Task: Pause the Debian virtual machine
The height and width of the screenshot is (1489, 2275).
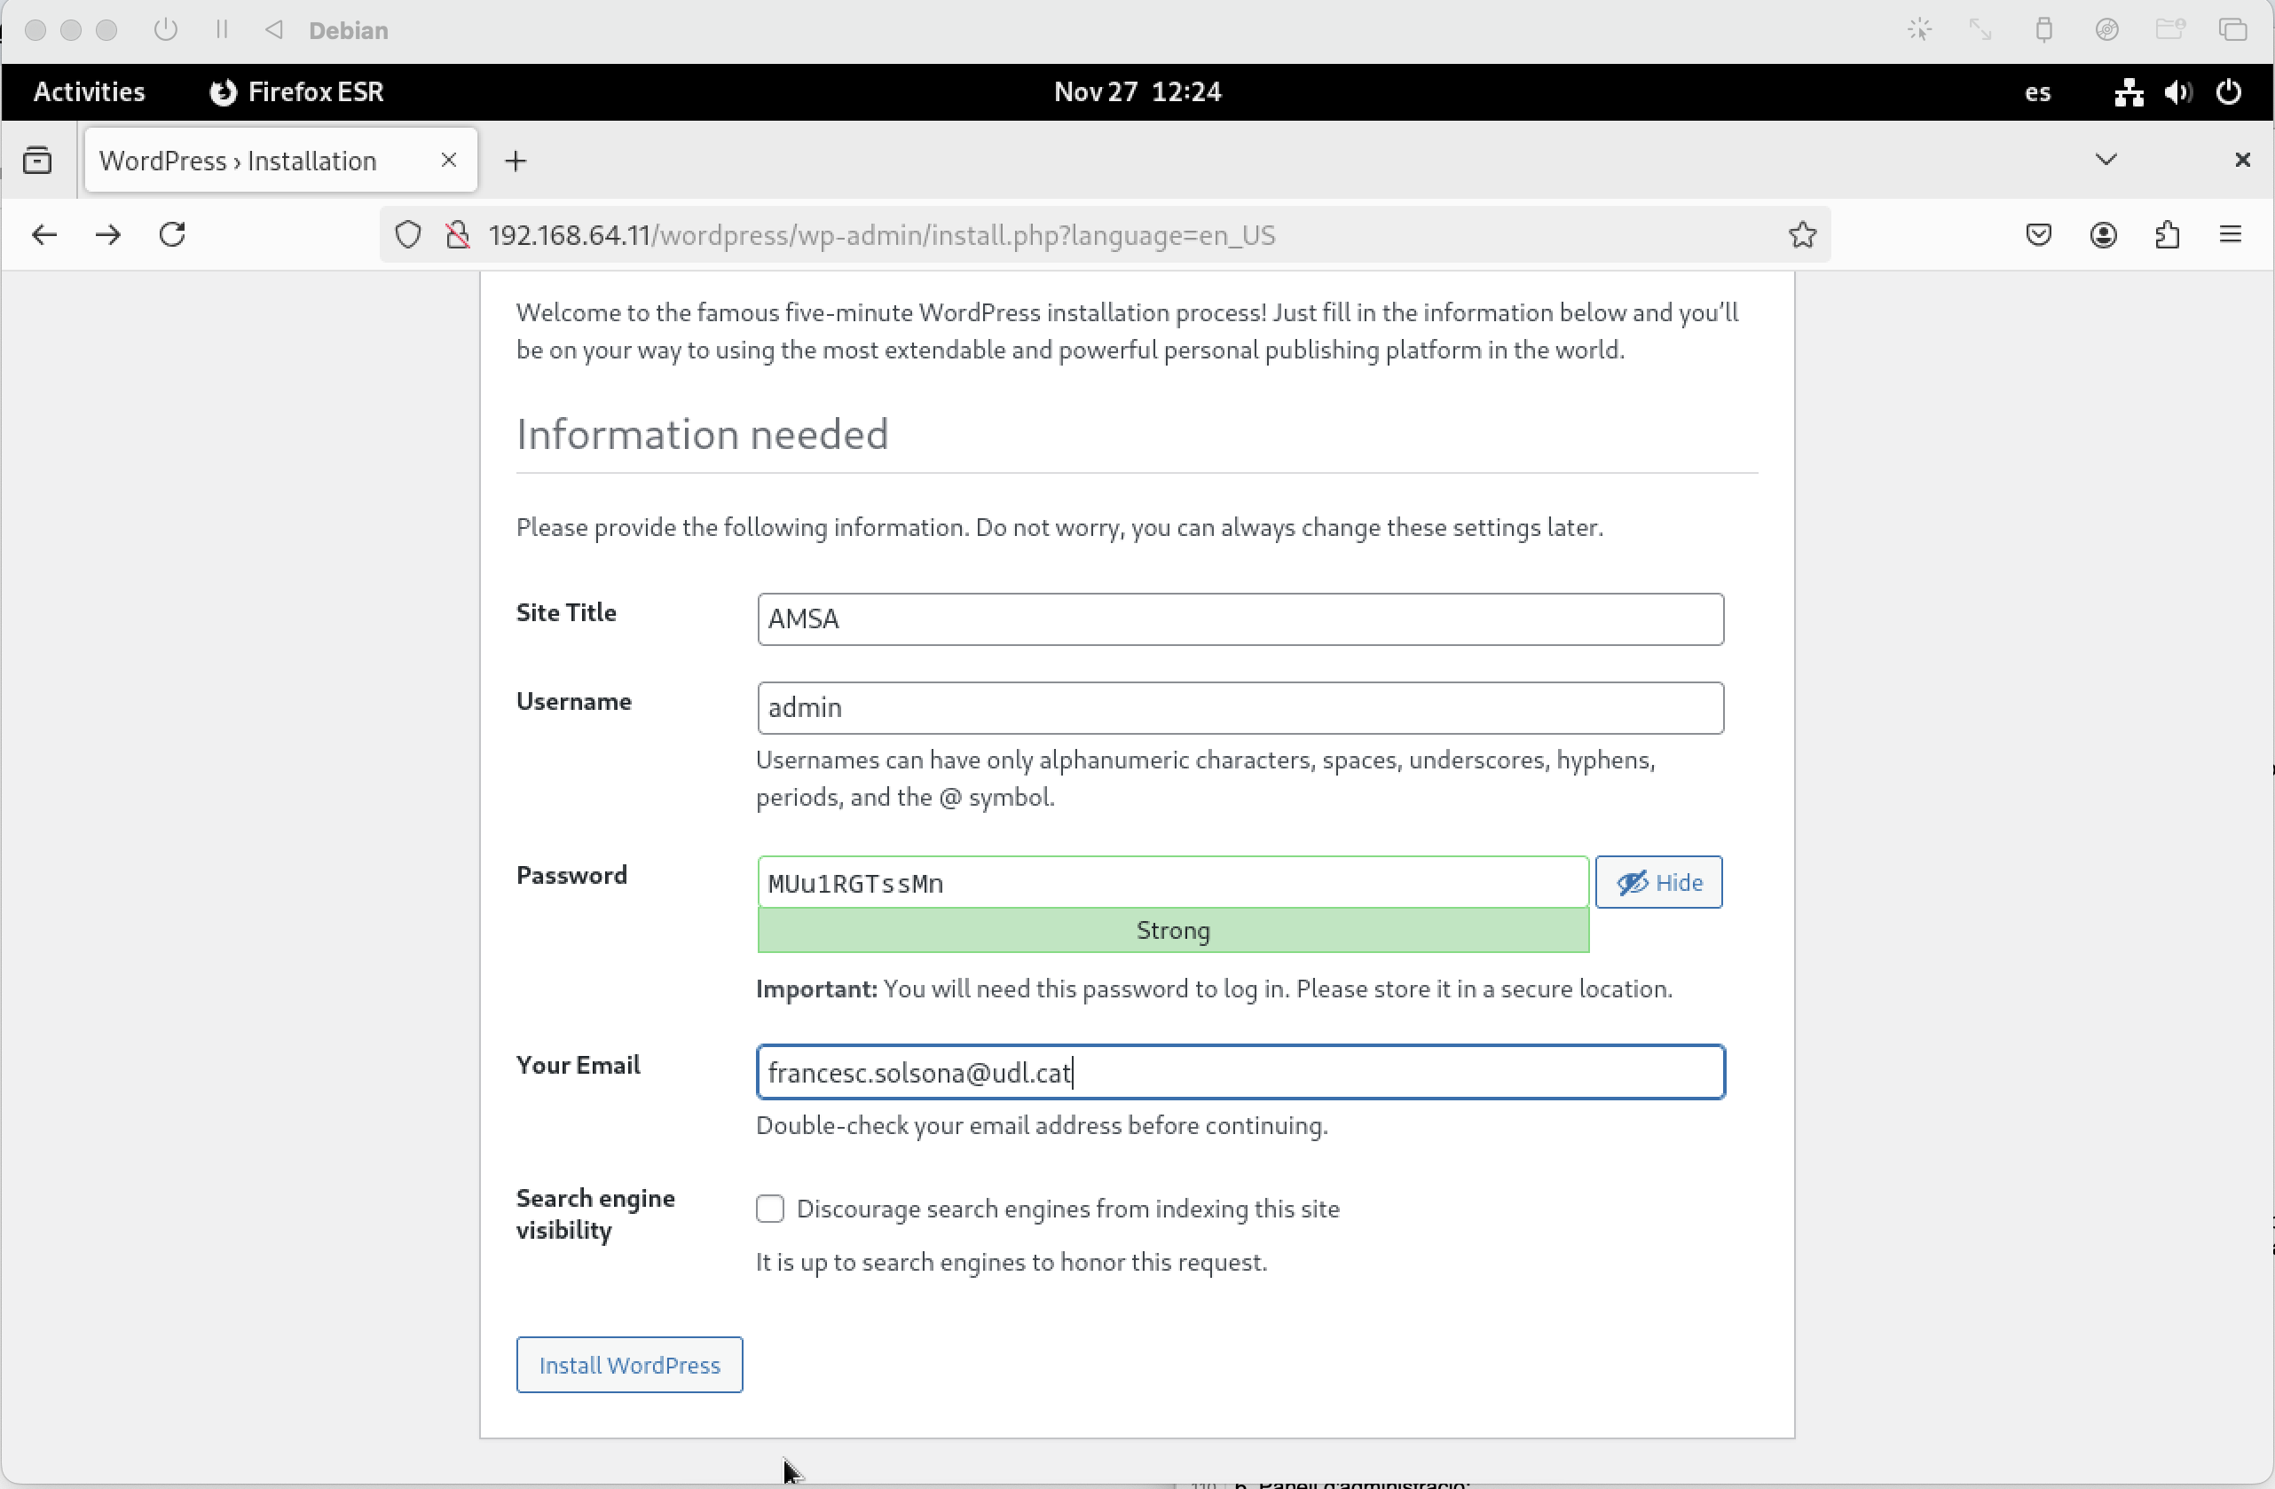Action: click(222, 29)
